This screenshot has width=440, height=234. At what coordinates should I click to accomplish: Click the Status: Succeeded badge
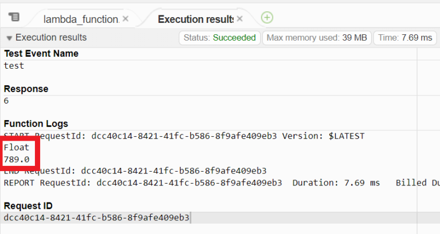pyautogui.click(x=220, y=38)
